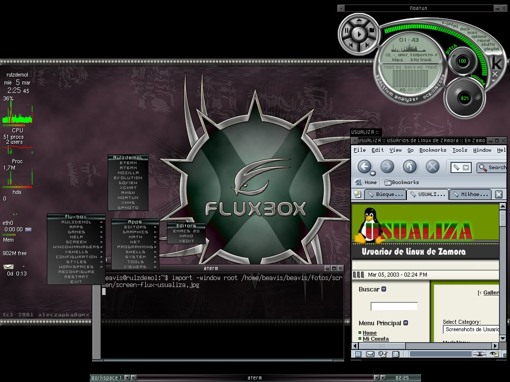510x382 pixels.
Task: Open the Edit menu in Mozilla
Action: point(378,150)
